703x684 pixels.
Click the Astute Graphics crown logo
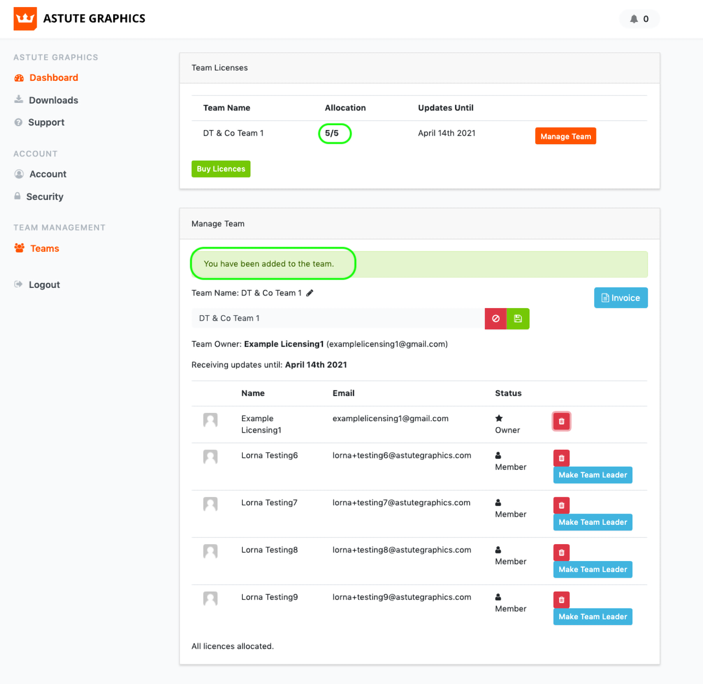(x=25, y=19)
